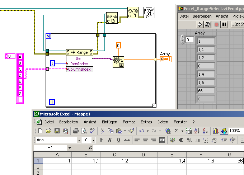Cut selection with the scissors icon
The height and width of the screenshot is (175, 244).
102,131
